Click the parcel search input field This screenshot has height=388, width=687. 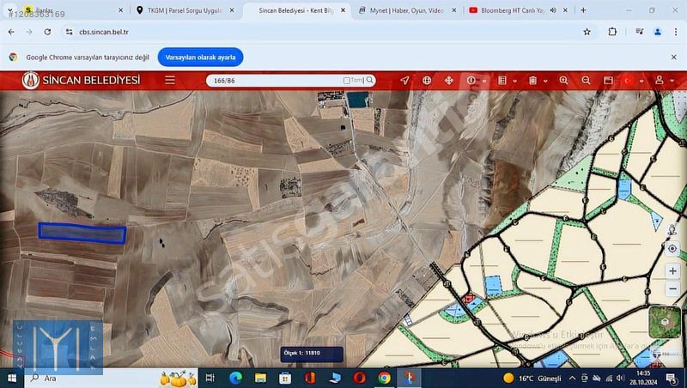tap(275, 81)
